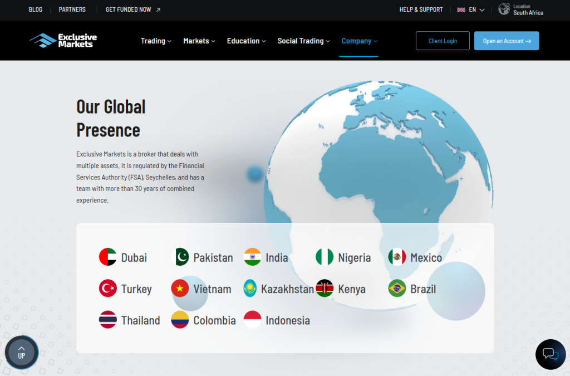The width and height of the screenshot is (570, 376).
Task: Open the Get Funded Now link
Action: pyautogui.click(x=132, y=9)
